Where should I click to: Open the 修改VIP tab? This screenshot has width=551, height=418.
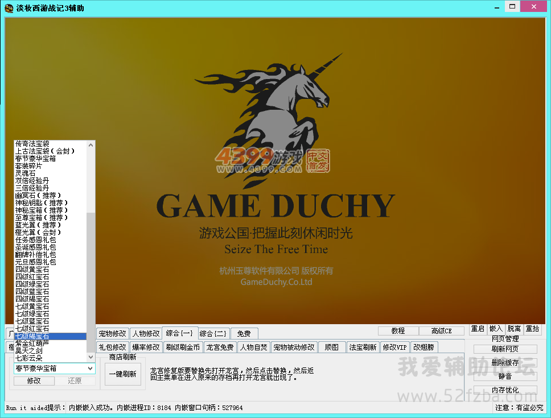[394, 347]
